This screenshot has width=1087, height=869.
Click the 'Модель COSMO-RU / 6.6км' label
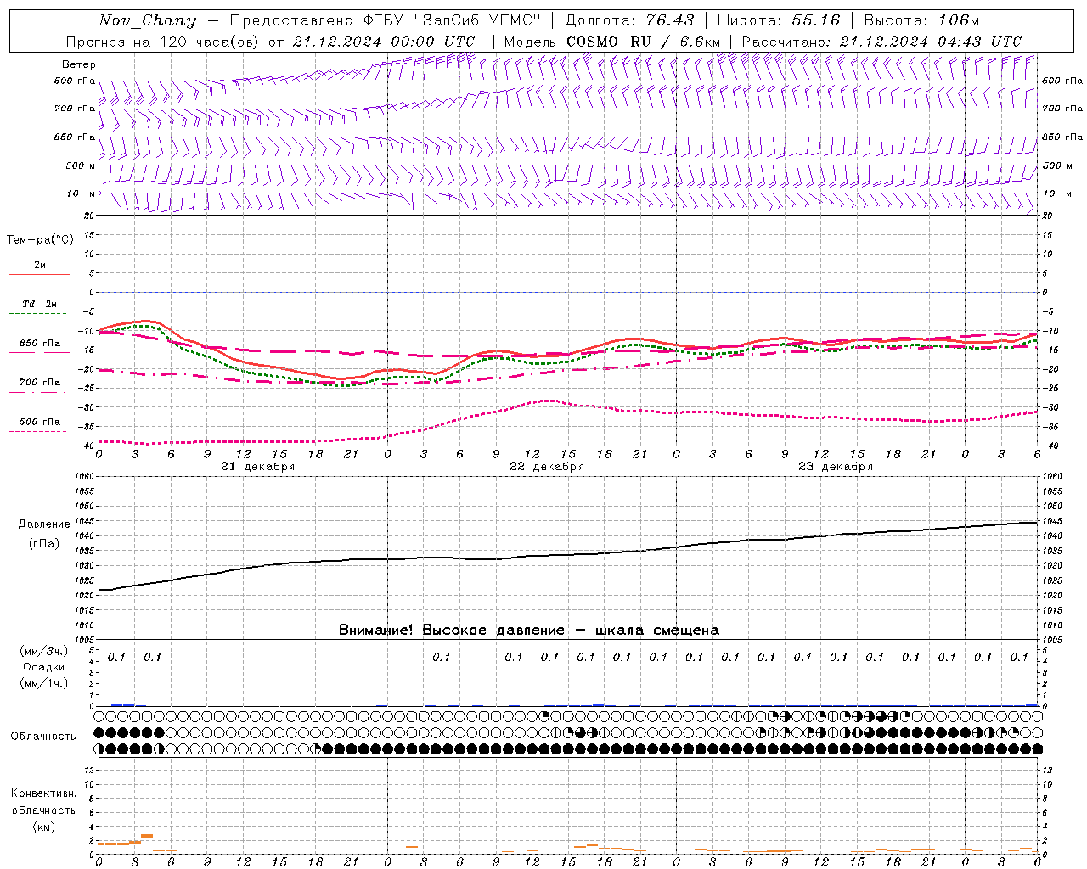click(x=612, y=42)
